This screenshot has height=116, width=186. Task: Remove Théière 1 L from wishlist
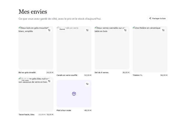click(x=163, y=30)
